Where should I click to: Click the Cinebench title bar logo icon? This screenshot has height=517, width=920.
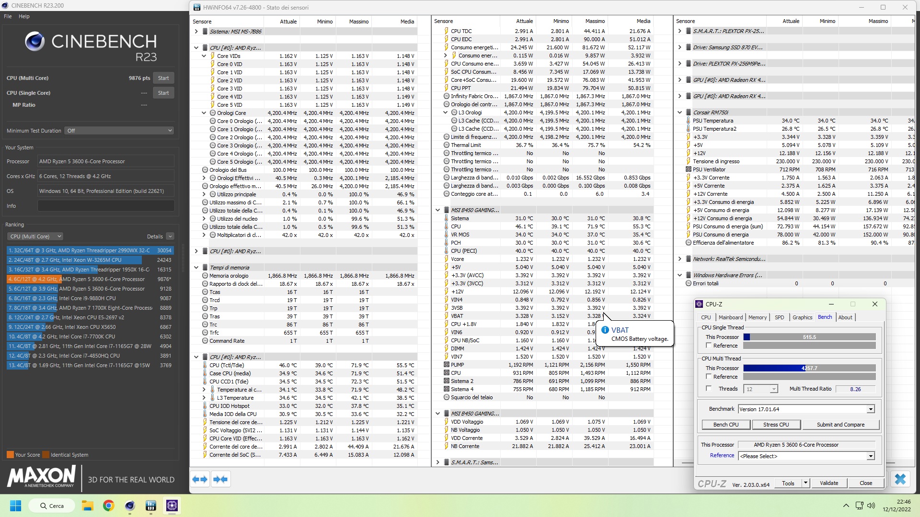[x=5, y=5]
